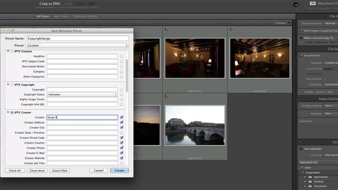This screenshot has width=338, height=190.
Task: Select the All Photos tab
Action: [43, 16]
